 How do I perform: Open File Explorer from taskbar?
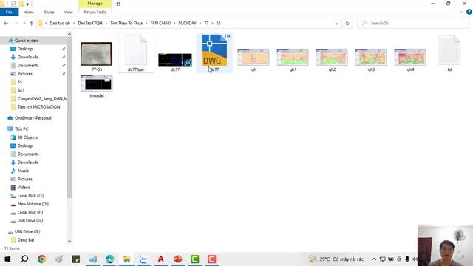click(126, 259)
